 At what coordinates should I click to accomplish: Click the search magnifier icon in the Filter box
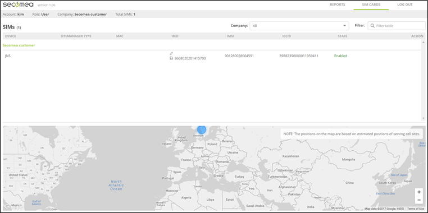pyautogui.click(x=372, y=26)
